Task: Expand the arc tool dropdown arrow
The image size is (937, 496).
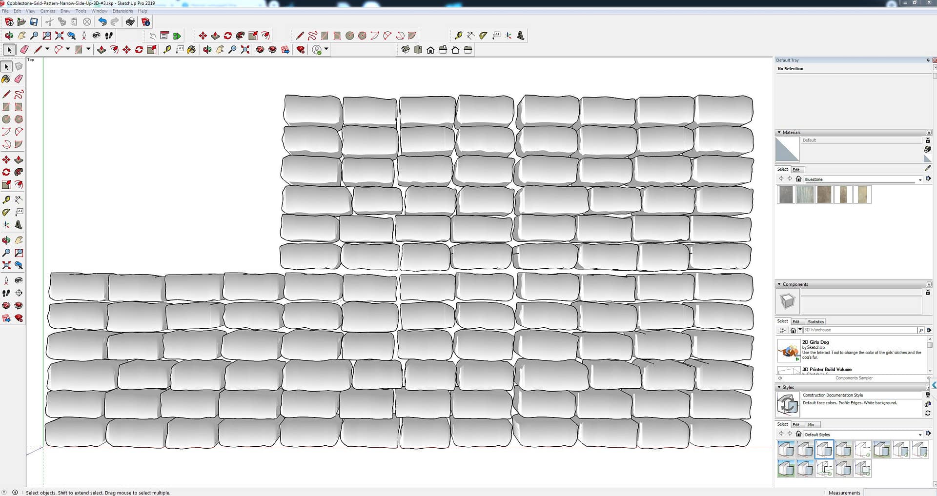Action: (68, 49)
